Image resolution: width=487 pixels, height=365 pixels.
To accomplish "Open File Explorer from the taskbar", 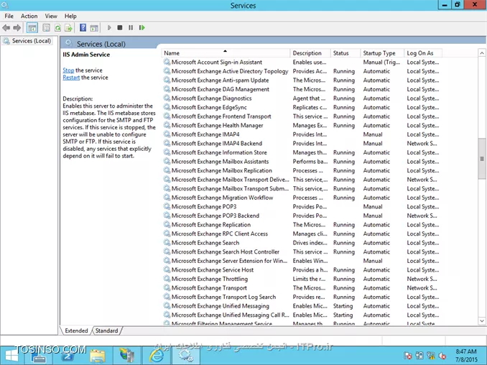I will (98, 356).
